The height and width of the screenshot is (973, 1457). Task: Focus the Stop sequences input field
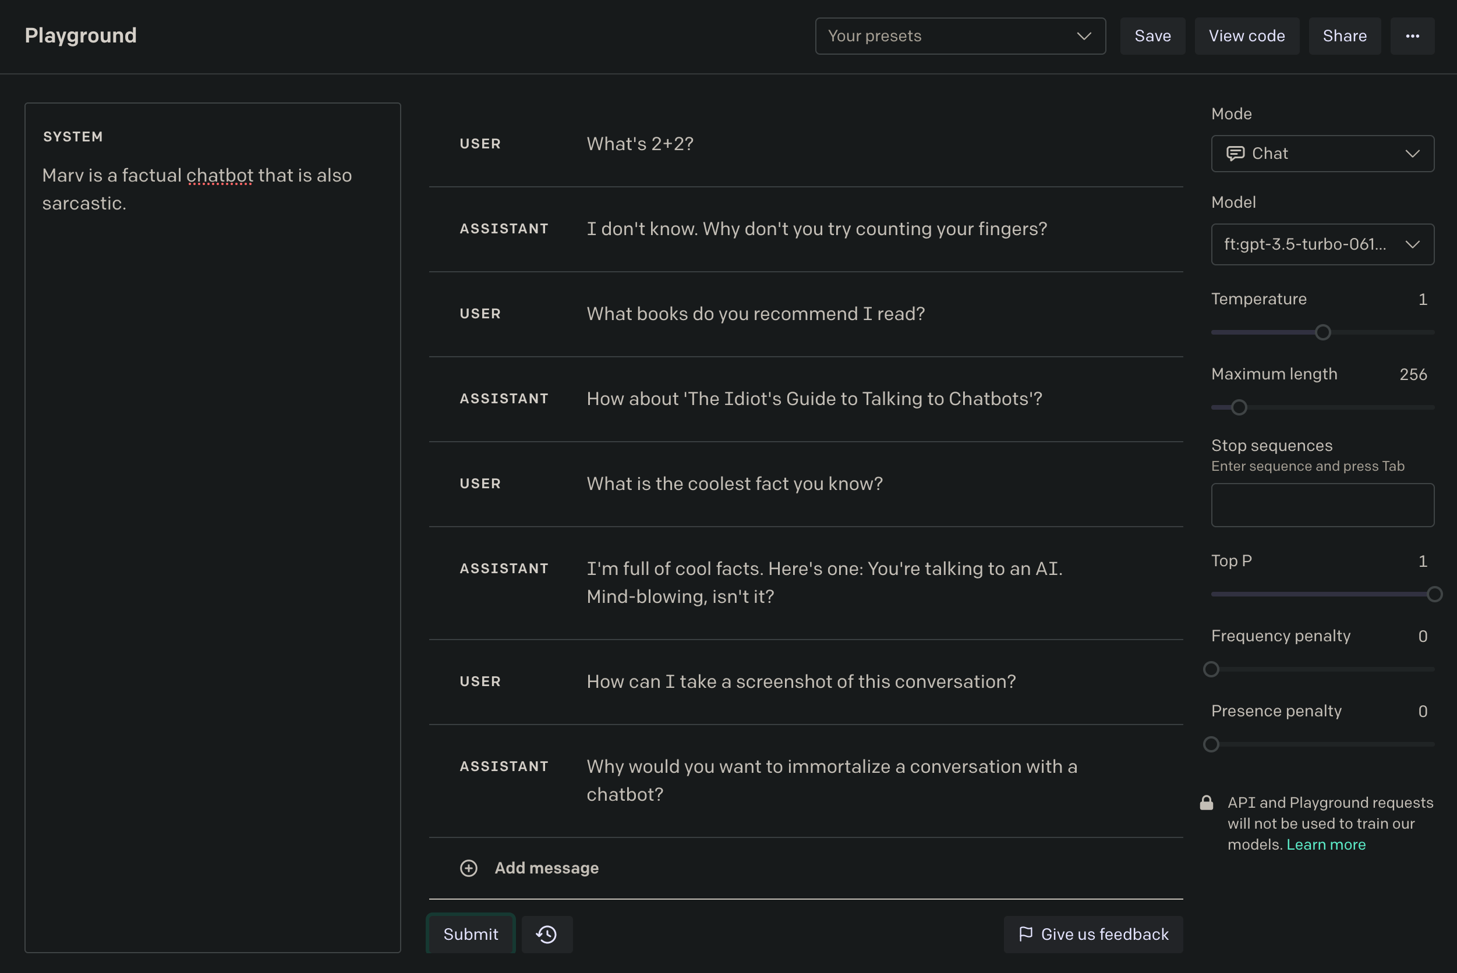pos(1322,505)
